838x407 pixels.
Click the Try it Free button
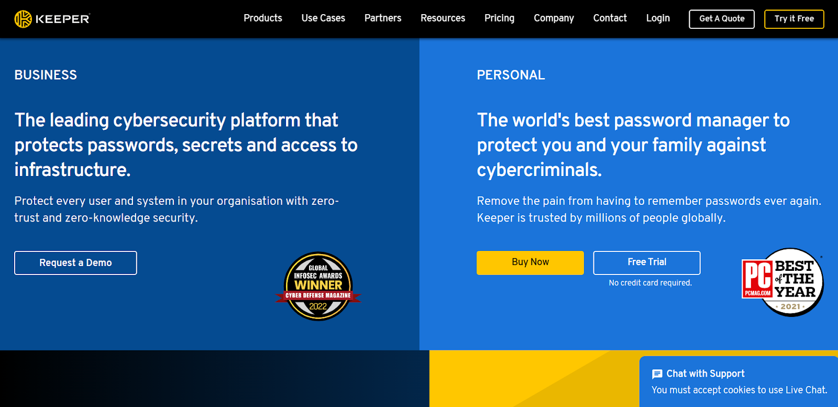pos(794,19)
